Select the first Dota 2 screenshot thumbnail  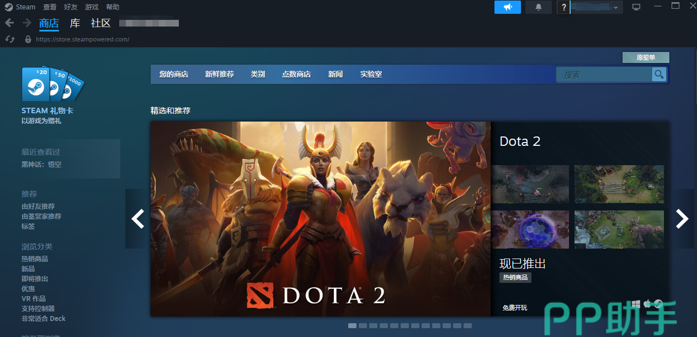click(x=530, y=184)
